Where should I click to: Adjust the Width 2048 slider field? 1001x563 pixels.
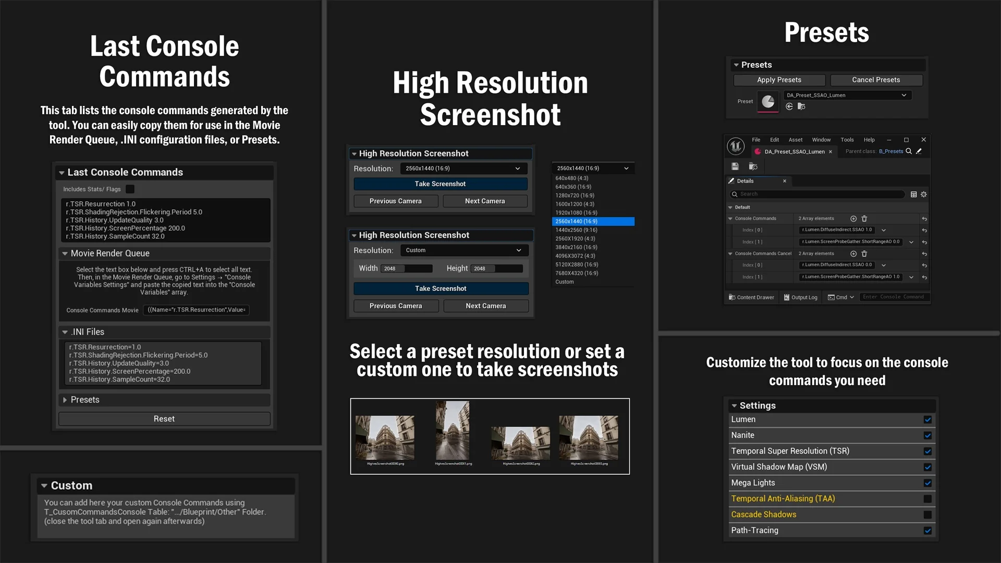coord(407,268)
